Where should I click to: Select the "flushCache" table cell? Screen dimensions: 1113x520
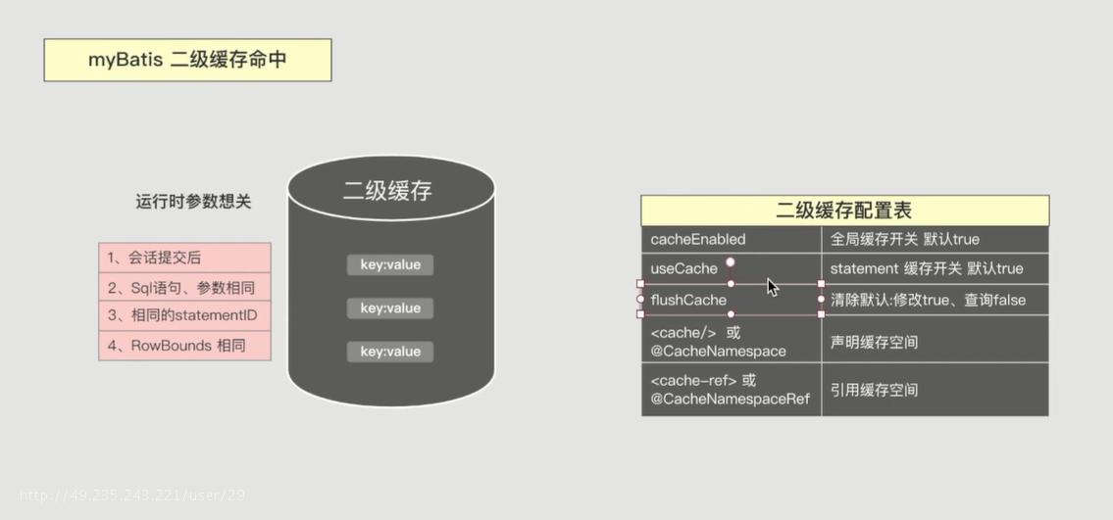732,300
